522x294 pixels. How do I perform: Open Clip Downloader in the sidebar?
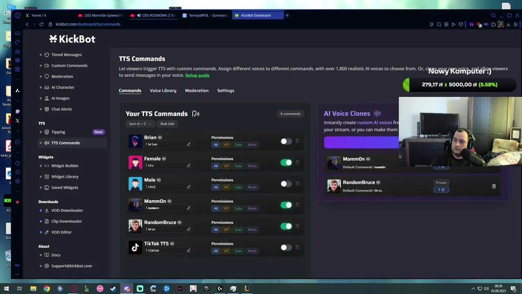(x=66, y=221)
